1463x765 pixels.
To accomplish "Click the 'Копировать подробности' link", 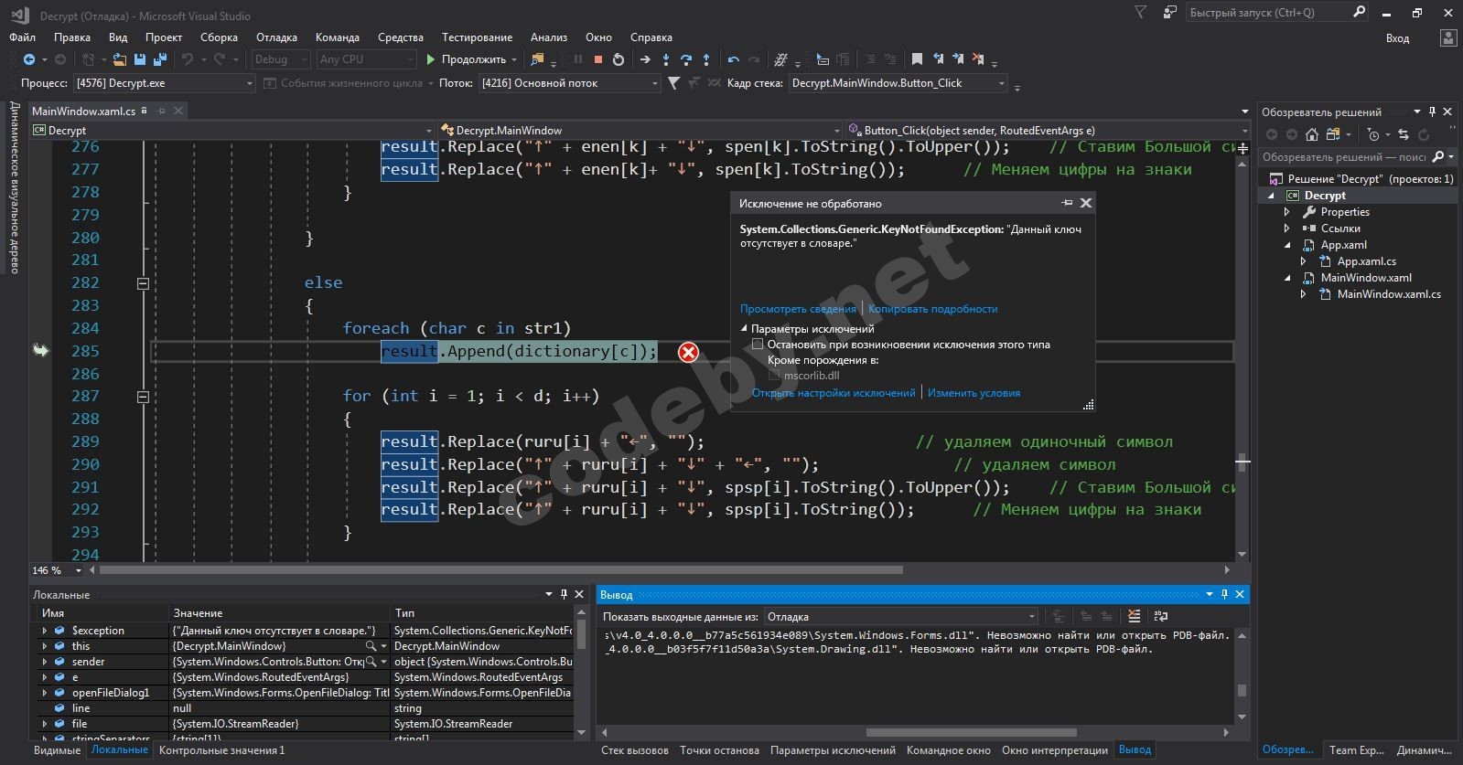I will (x=932, y=309).
